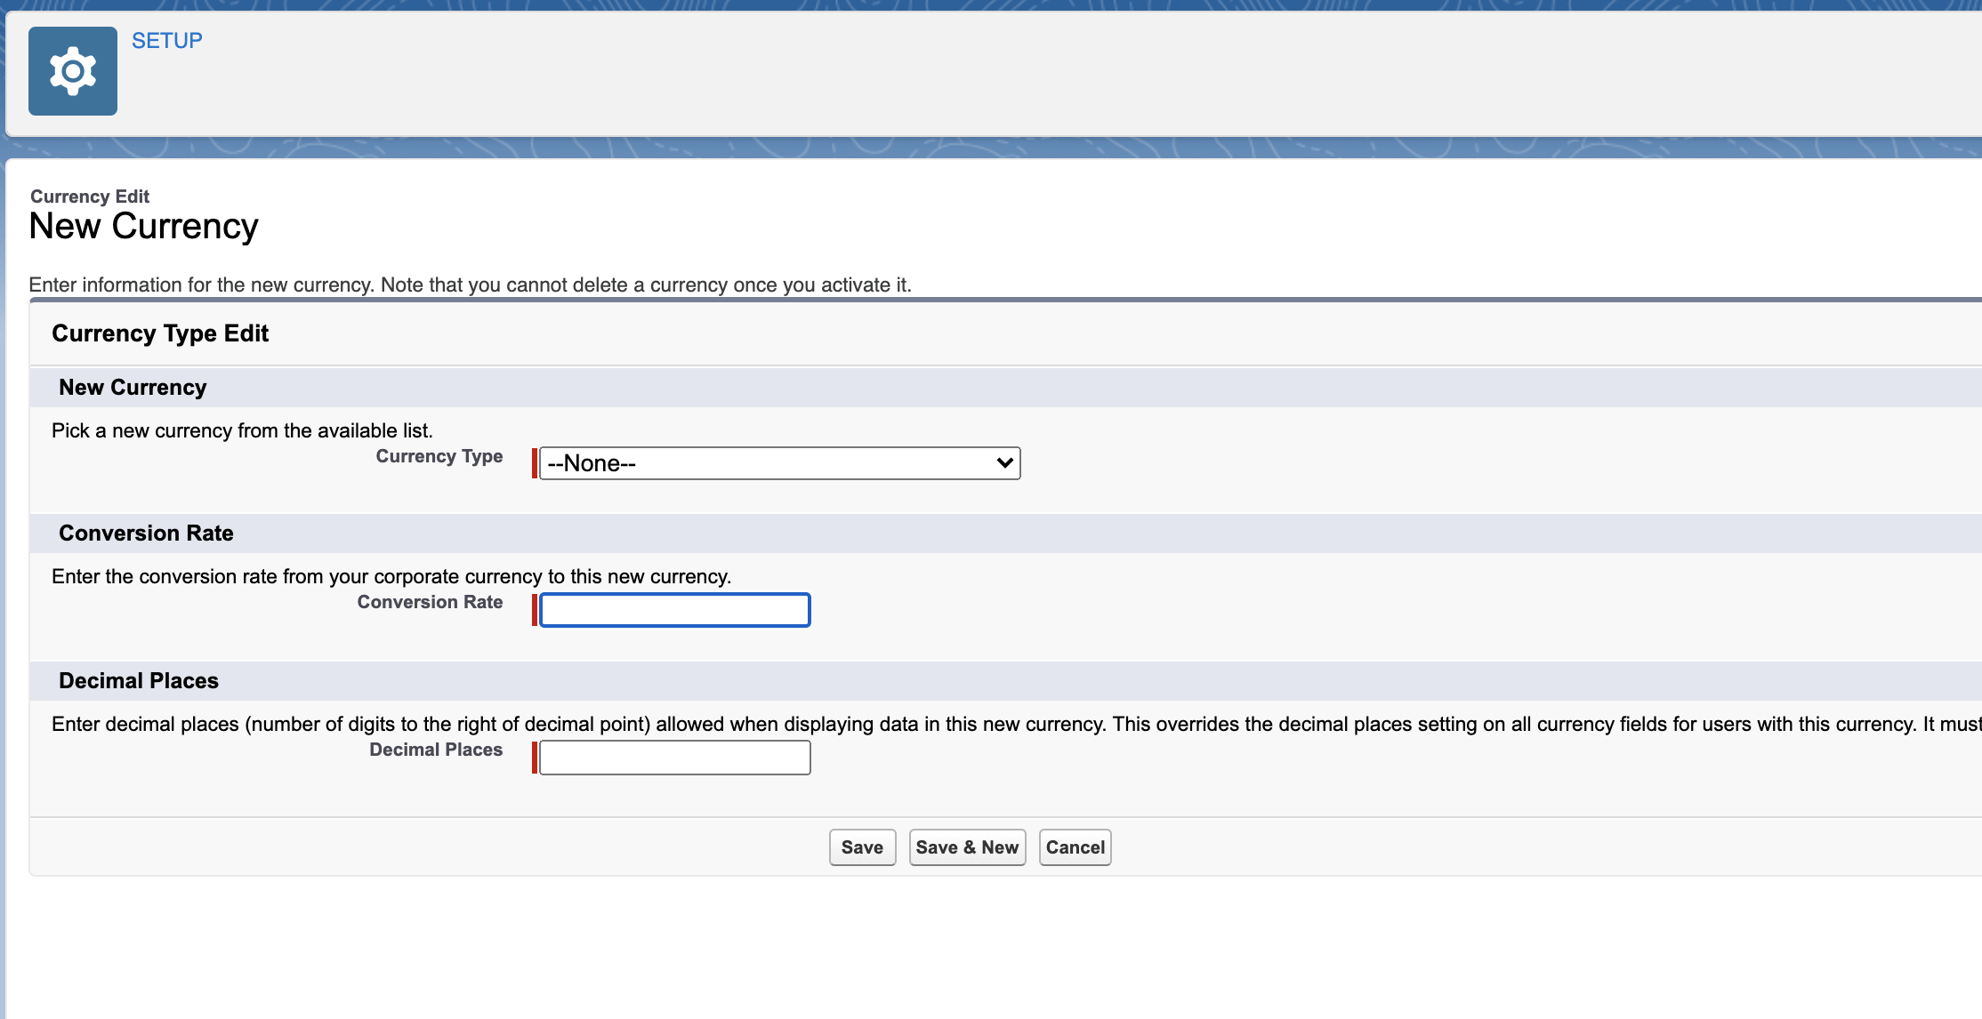This screenshot has width=1982, height=1019.
Task: Click the large New Currency page title
Action: pos(143,227)
